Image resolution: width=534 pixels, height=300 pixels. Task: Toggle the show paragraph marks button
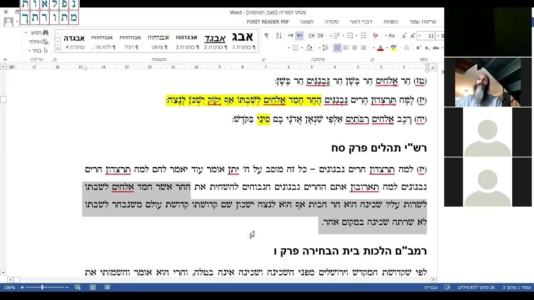[x=267, y=36]
